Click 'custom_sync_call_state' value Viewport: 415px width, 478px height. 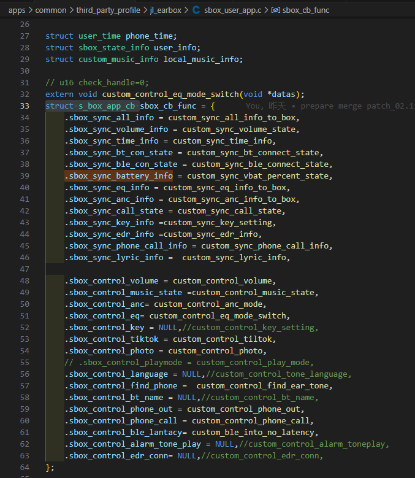pos(229,211)
